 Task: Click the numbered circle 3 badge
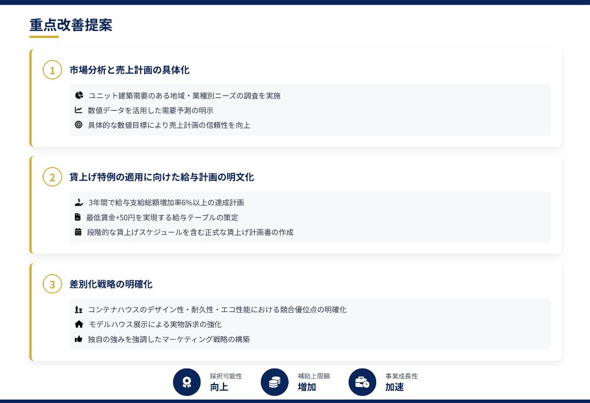pos(52,284)
